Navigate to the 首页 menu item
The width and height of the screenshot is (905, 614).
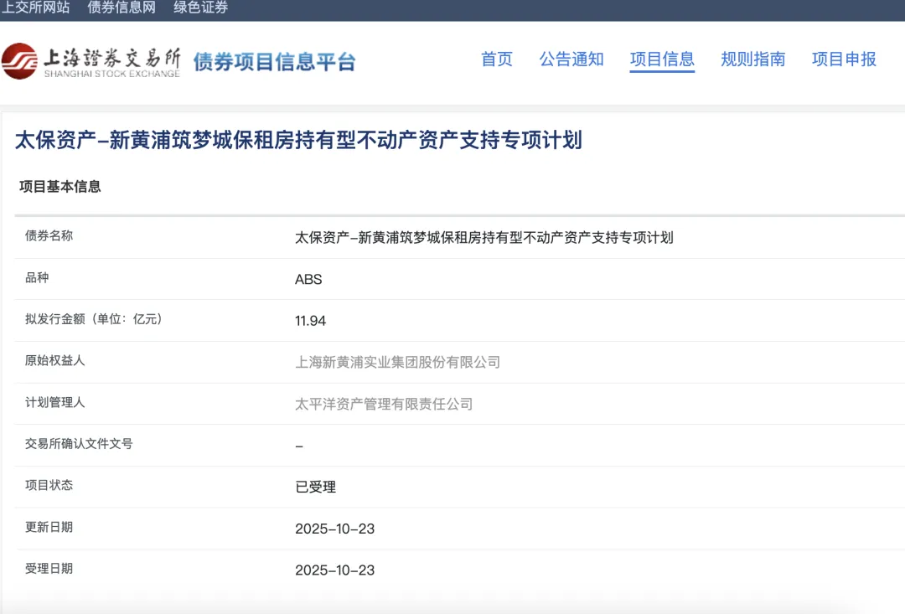point(496,59)
